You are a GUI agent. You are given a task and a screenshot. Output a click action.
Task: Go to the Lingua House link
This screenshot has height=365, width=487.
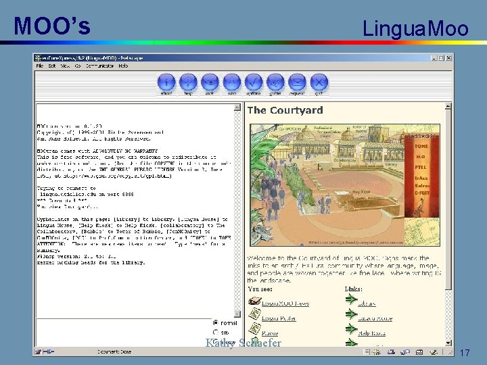(375, 318)
